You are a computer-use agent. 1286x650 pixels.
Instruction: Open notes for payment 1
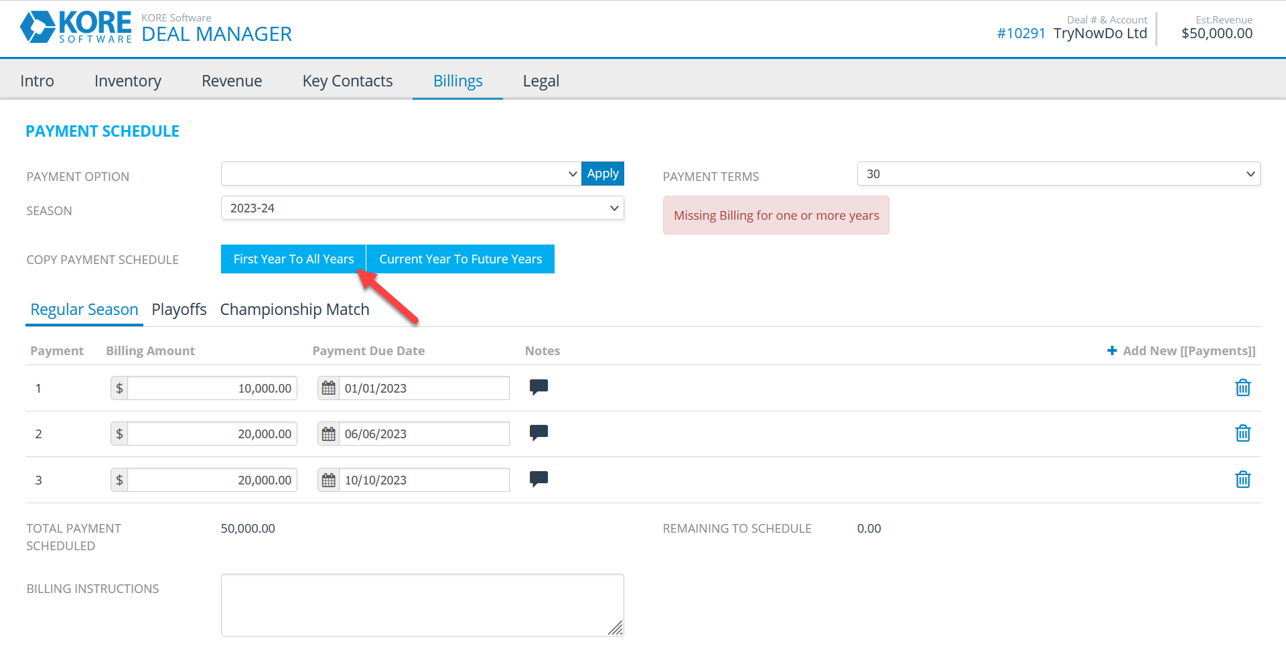(539, 387)
